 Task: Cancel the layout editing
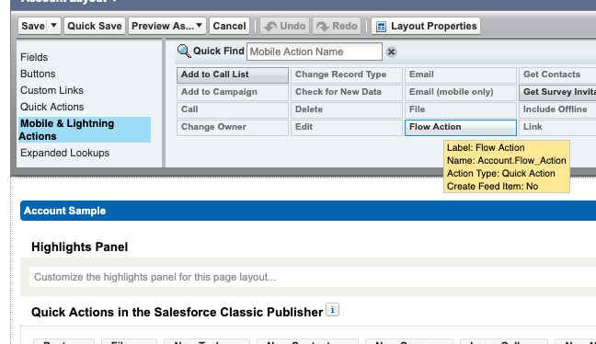[229, 26]
